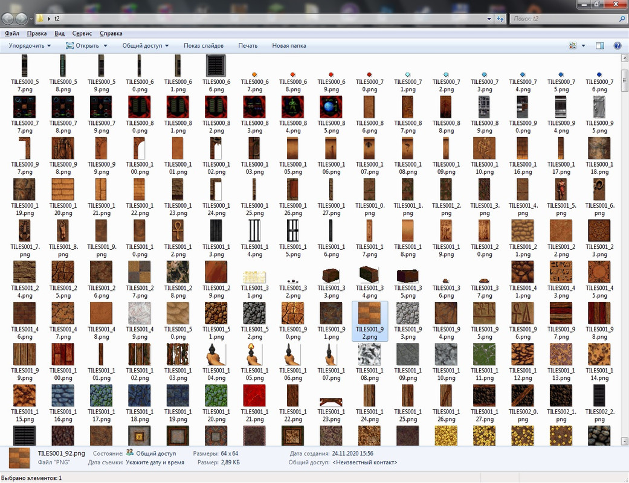Expand breadcrumb arrow before t2
Screen dimensions: 629x483
tap(50, 19)
